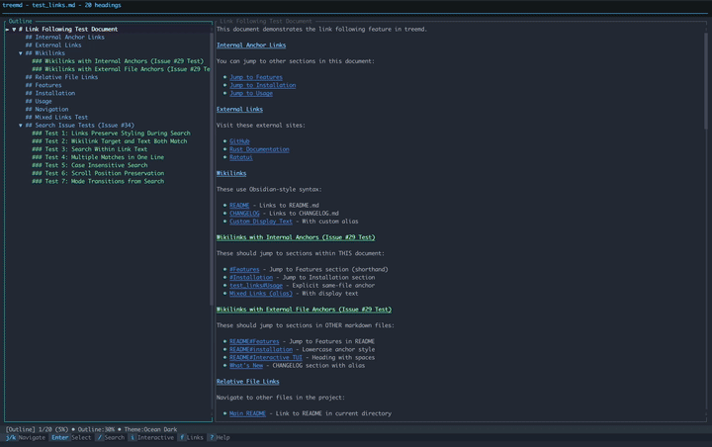Click the [Outline] 1/20 (5%) status entry
Image resolution: width=712 pixels, height=447 pixels.
(x=37, y=430)
